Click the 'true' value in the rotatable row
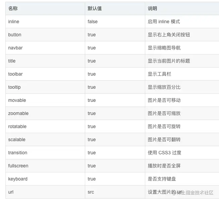The width and height of the screenshot is (219, 201). [x=92, y=126]
